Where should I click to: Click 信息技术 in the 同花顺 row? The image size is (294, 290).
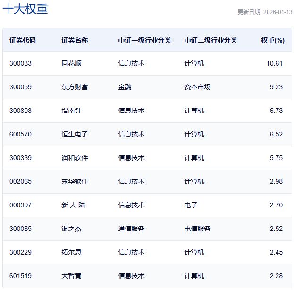131,63
